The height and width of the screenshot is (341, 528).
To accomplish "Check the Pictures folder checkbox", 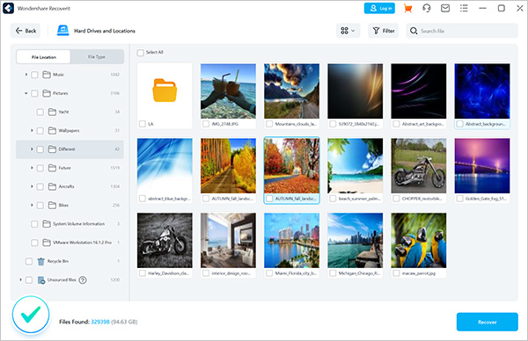I will (34, 93).
